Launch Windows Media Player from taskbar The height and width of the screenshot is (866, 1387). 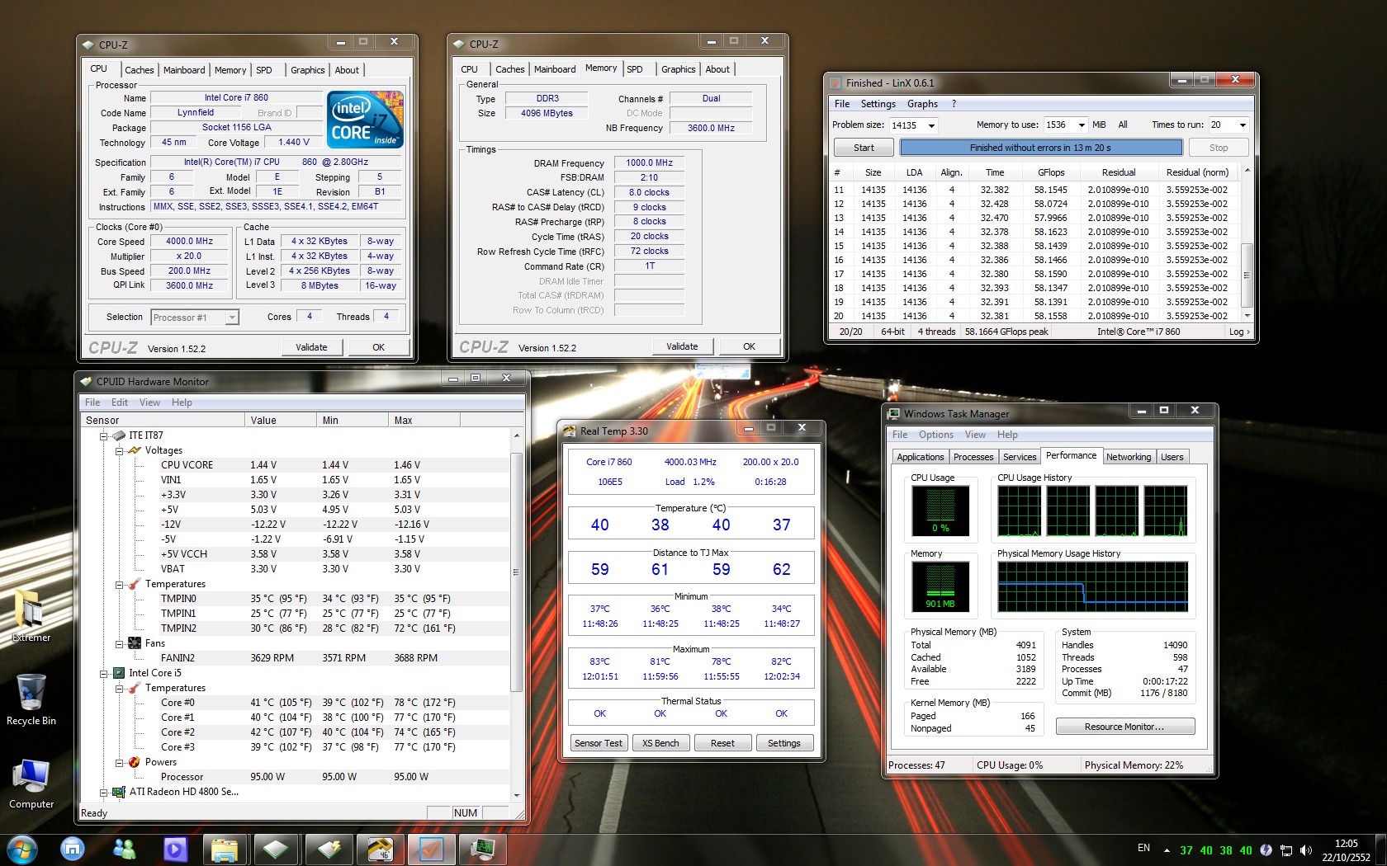(x=175, y=848)
